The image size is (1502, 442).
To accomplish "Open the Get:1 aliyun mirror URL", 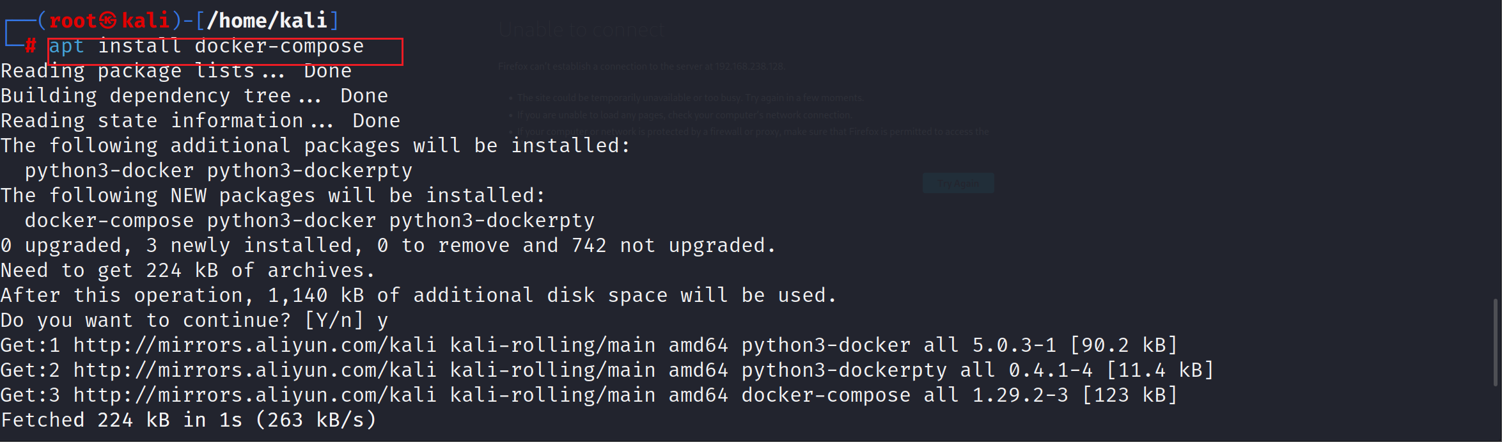I will coord(254,345).
